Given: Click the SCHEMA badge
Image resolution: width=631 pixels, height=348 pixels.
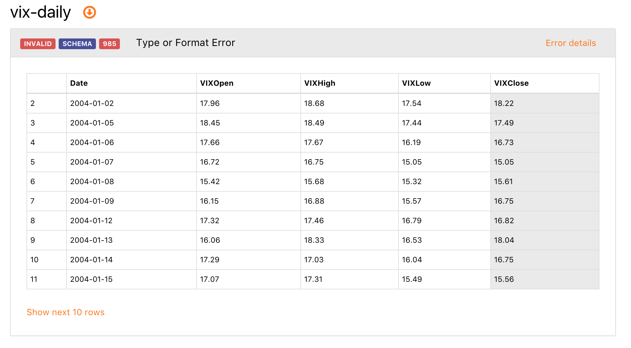Looking at the screenshot, I should [x=77, y=44].
